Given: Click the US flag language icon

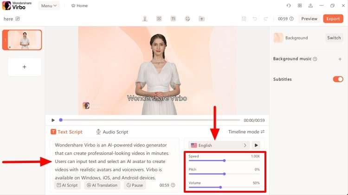Looking at the screenshot, I should tap(194, 145).
